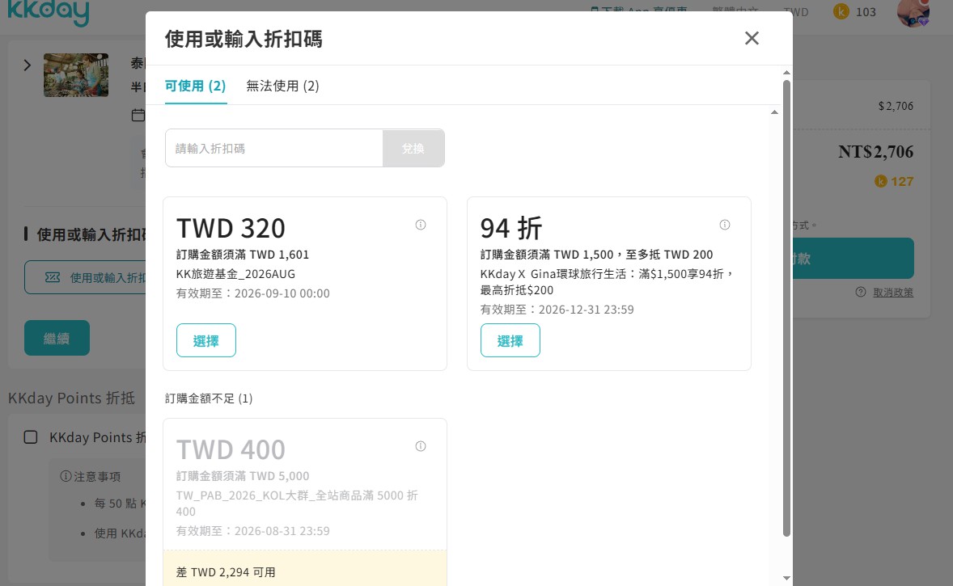Click the 注意事項 info icon
This screenshot has height=586, width=953.
point(66,476)
